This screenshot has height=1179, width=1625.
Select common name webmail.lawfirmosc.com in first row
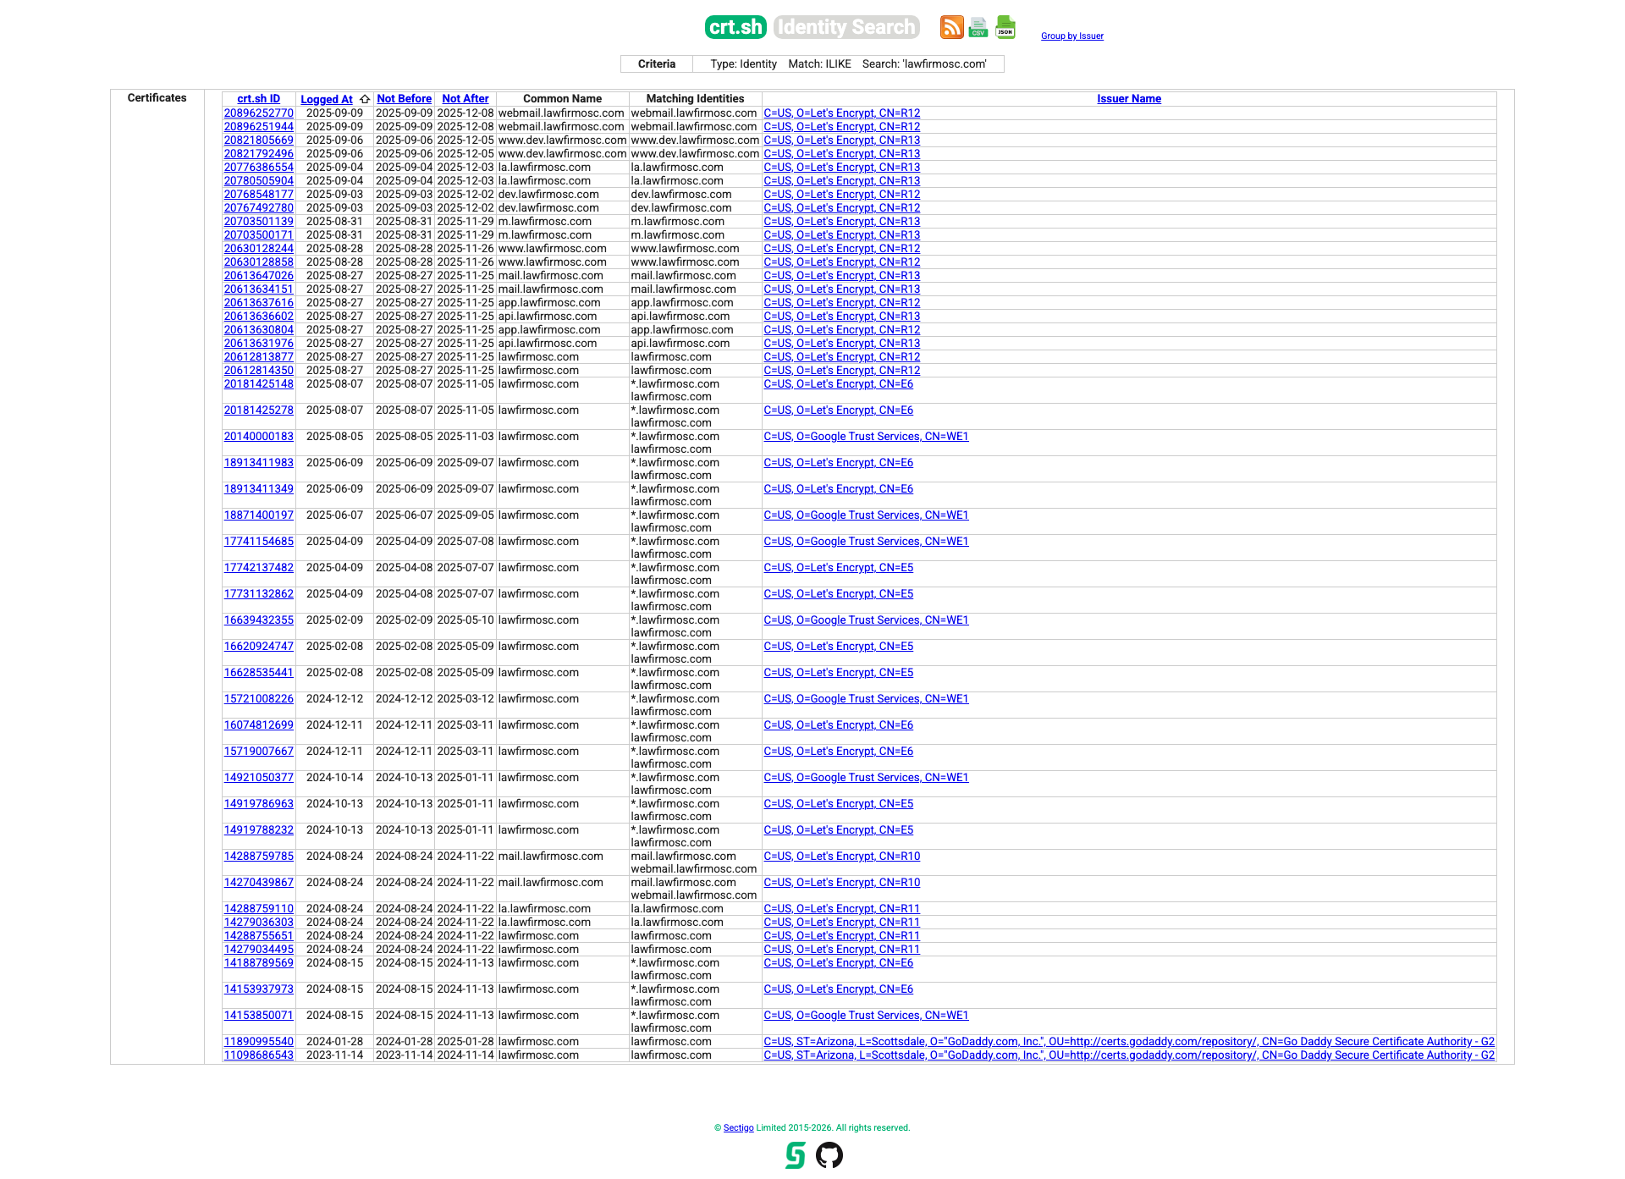[x=561, y=113]
